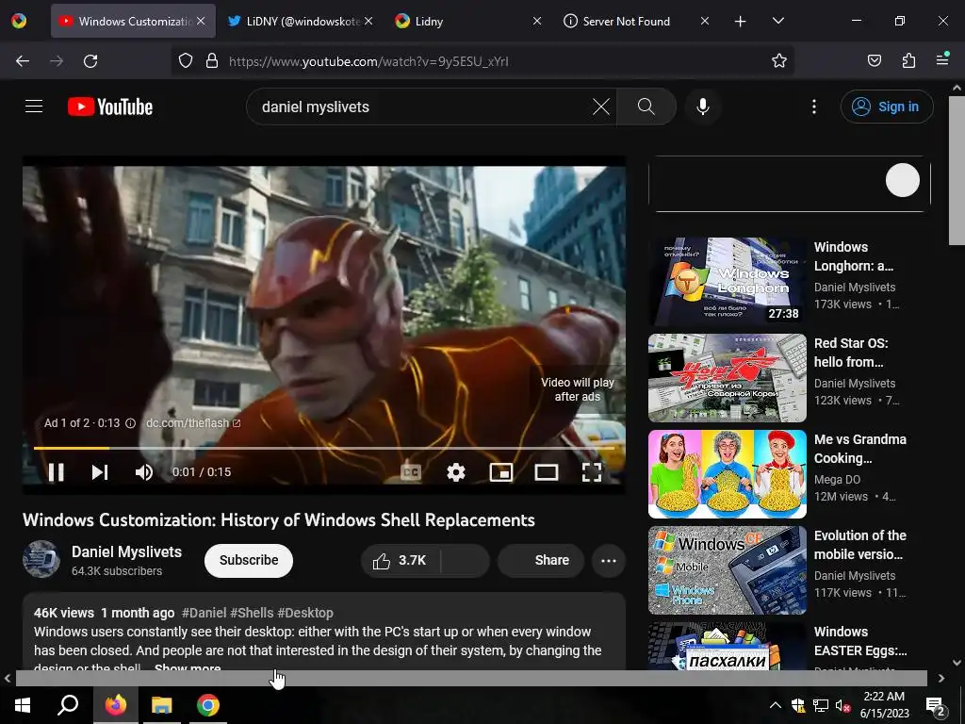Open Windows Longhorn video thumbnail
This screenshot has width=965, height=724.
pos(728,282)
